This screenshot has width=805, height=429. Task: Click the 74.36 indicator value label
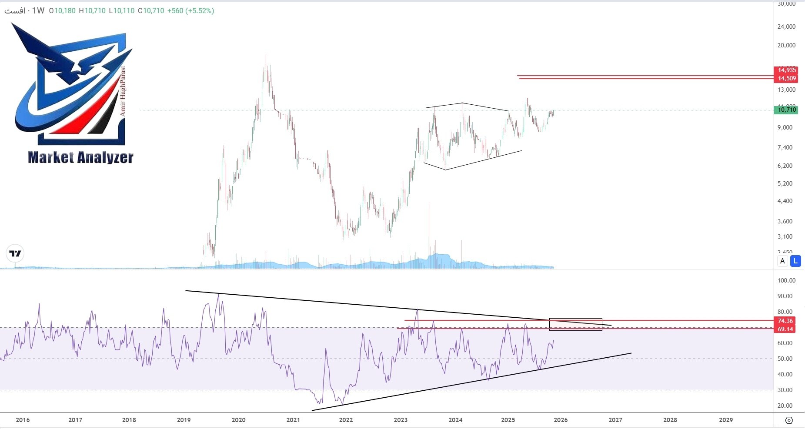787,320
